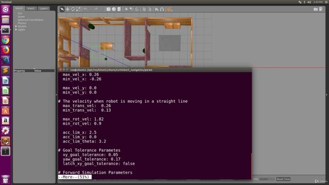Open the redo history dropdown arrow
Screen dimensions: 329x185
pos(101,9)
